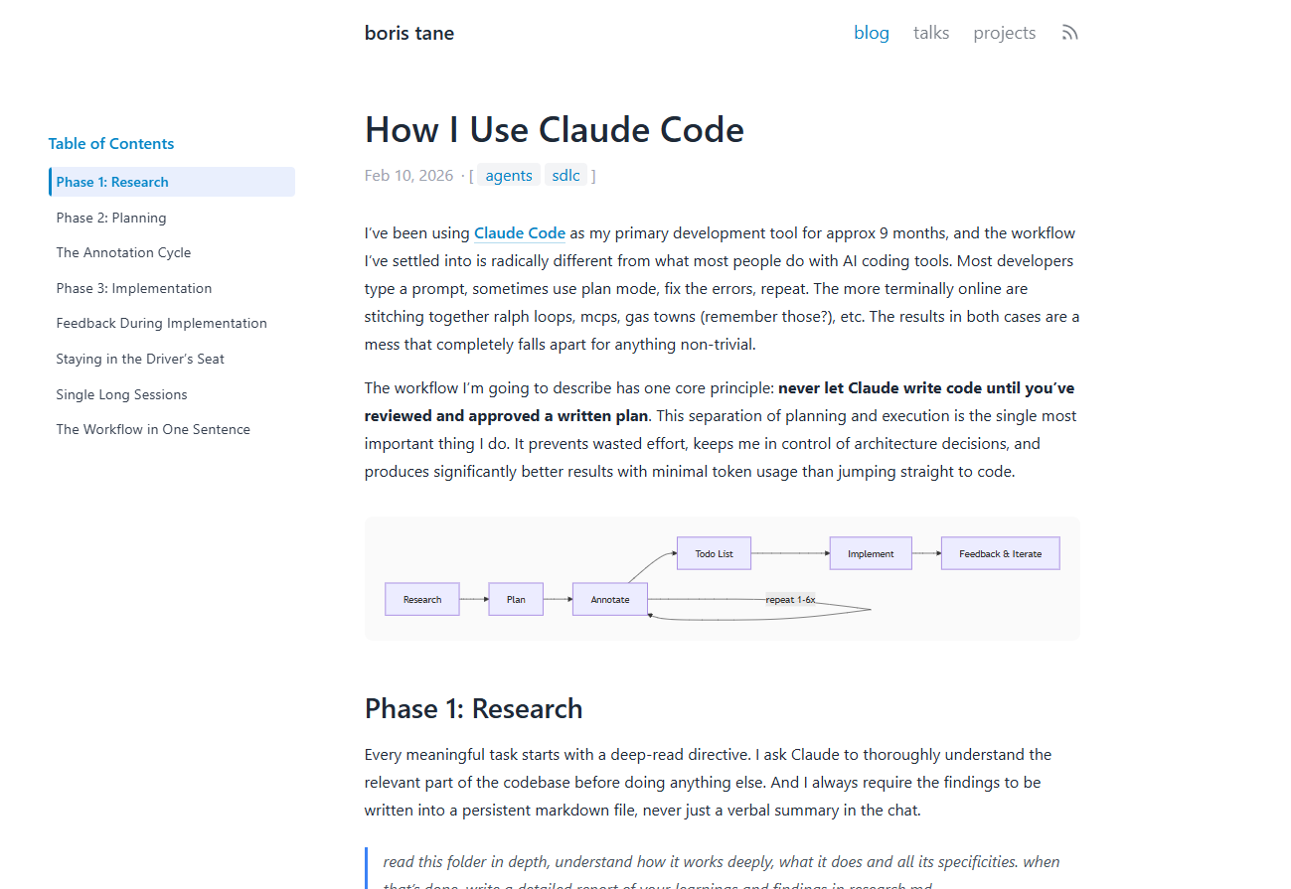Jump to Single Long Sessions section
Viewport: 1291px width, 889px height.
coord(121,394)
